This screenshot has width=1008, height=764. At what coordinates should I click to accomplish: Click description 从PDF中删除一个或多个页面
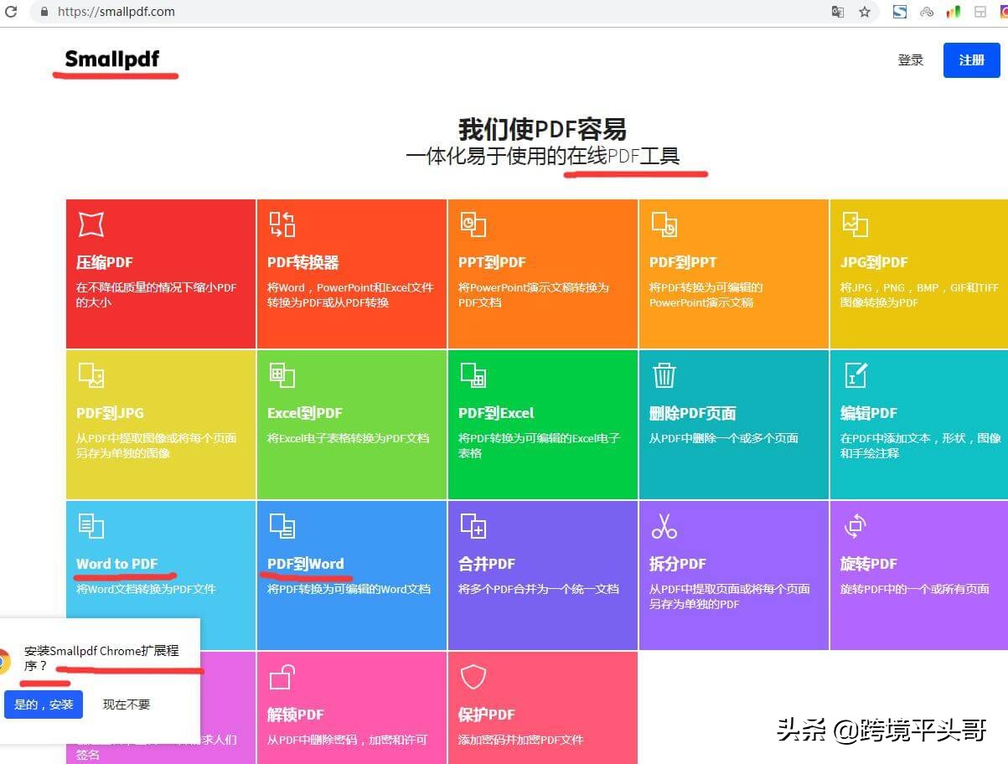point(724,438)
